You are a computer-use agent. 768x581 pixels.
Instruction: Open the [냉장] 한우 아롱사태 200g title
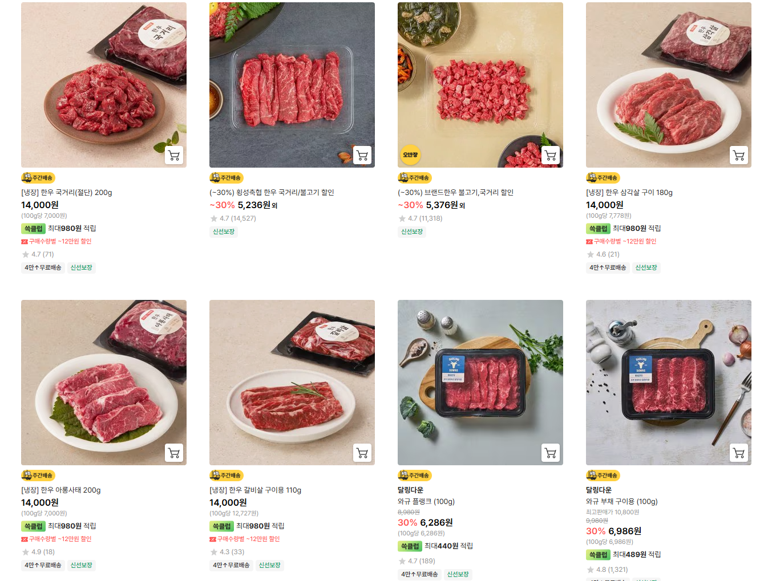tap(61, 490)
